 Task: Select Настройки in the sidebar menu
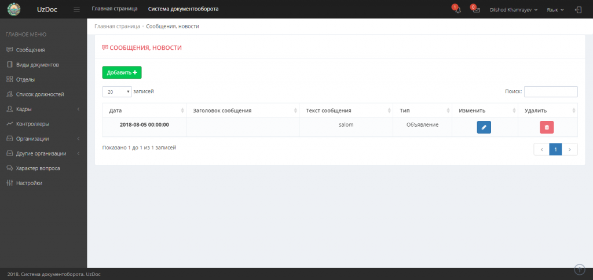pyautogui.click(x=29, y=183)
